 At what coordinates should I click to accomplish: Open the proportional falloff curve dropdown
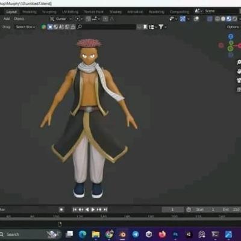point(112,19)
